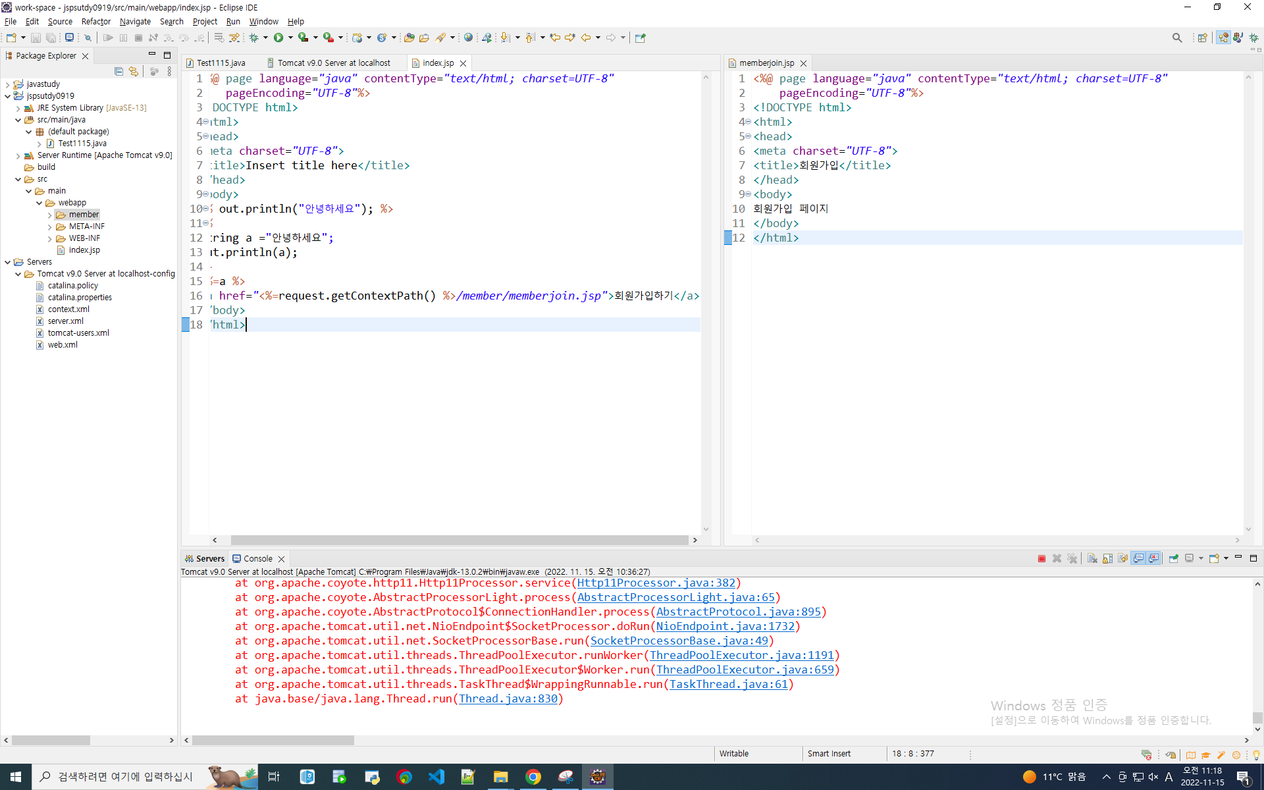This screenshot has width=1264, height=790.
Task: Toggle Scroll Lock in the Console toolbar
Action: coord(1107,558)
